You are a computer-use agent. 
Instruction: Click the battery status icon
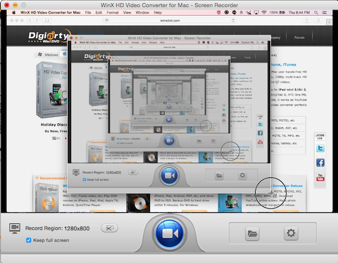coord(282,13)
